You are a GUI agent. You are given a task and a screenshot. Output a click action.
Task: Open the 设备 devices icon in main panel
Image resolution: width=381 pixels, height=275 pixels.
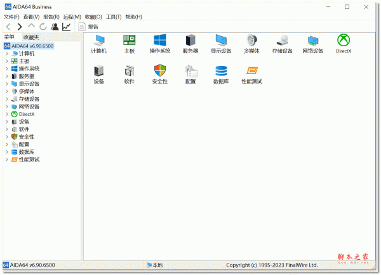pyautogui.click(x=98, y=74)
